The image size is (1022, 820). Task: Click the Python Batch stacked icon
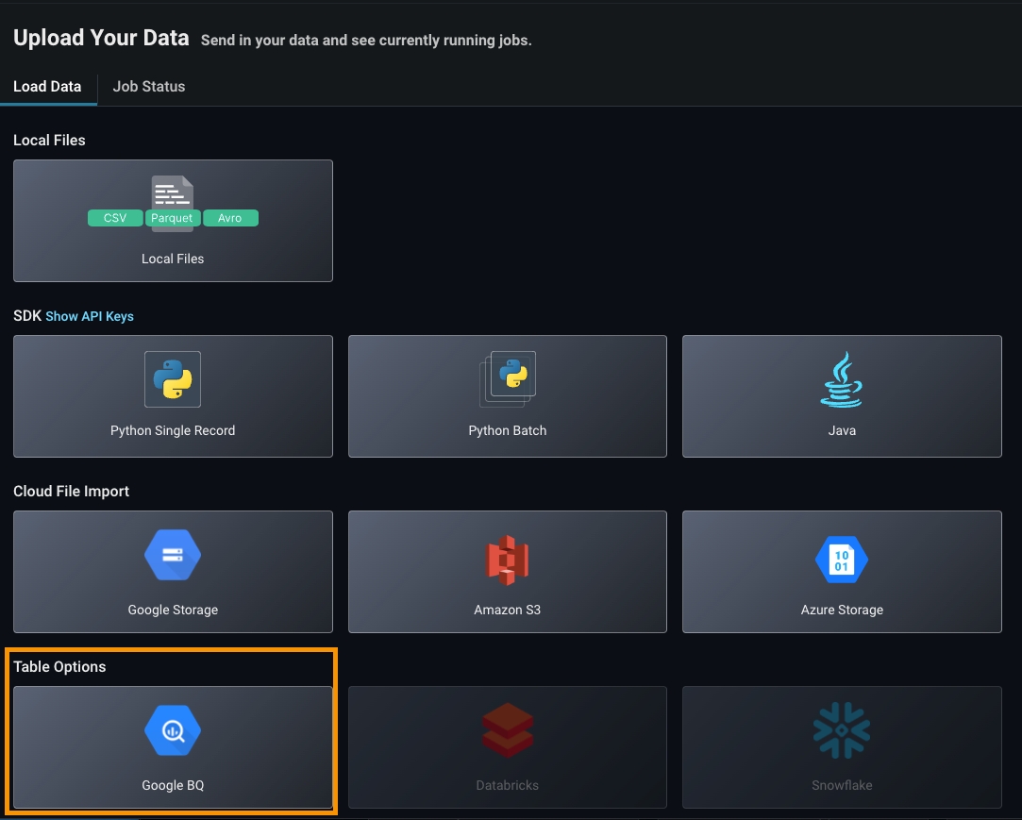tap(508, 379)
